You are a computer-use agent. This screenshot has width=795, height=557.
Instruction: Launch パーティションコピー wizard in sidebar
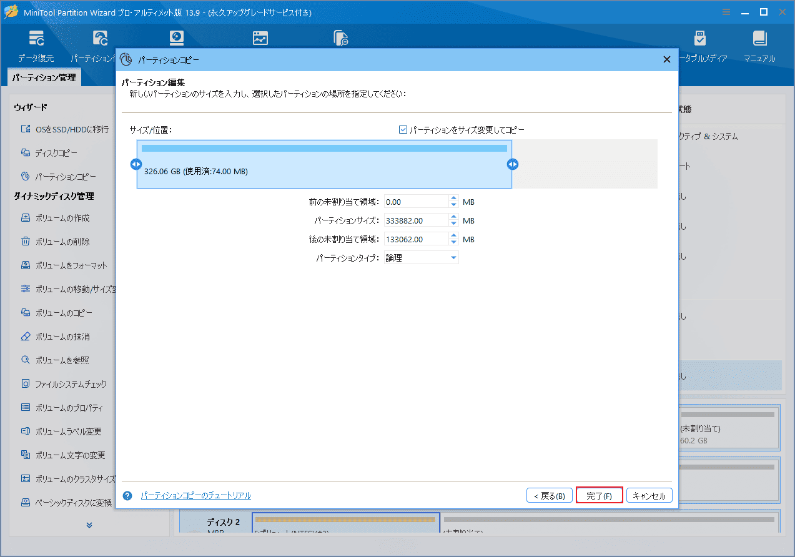(59, 177)
